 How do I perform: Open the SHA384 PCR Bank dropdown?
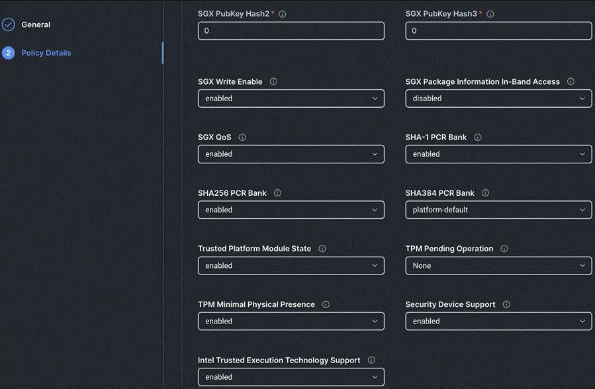click(x=498, y=210)
